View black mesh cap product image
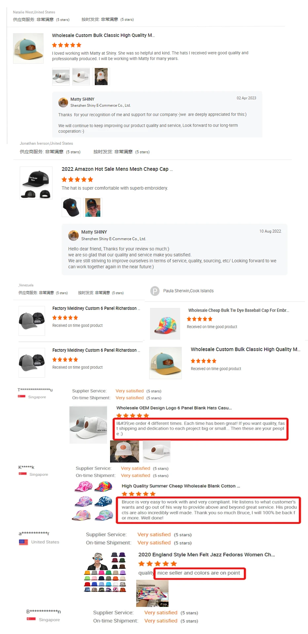Image resolution: width=308 pixels, height=634 pixels. (x=36, y=183)
